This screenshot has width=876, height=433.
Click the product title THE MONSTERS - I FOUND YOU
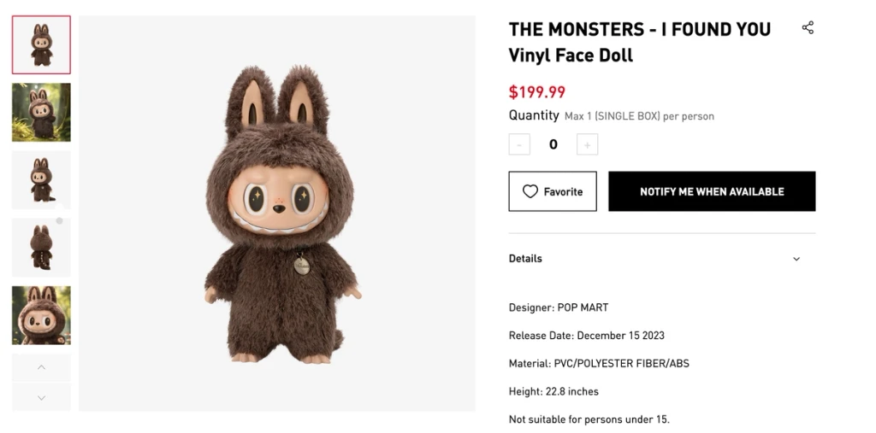tap(639, 30)
